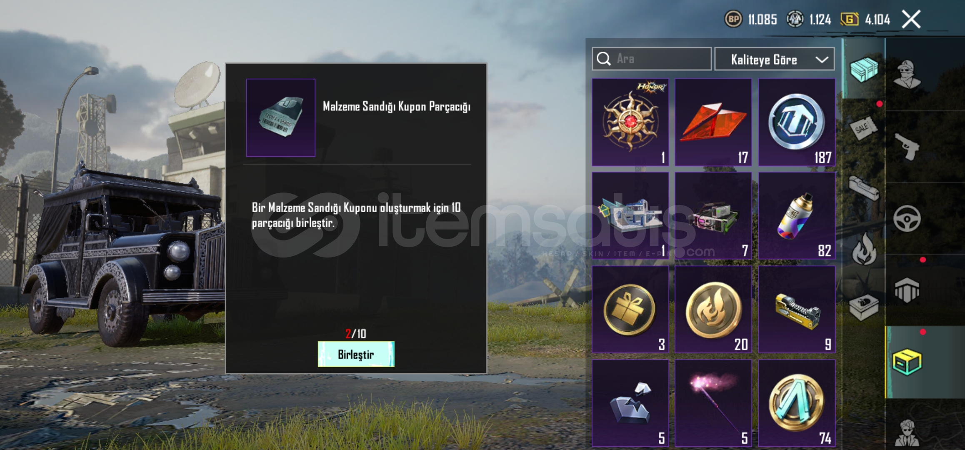The width and height of the screenshot is (965, 450).
Task: Open the pistol weapon skins tab
Action: [907, 147]
